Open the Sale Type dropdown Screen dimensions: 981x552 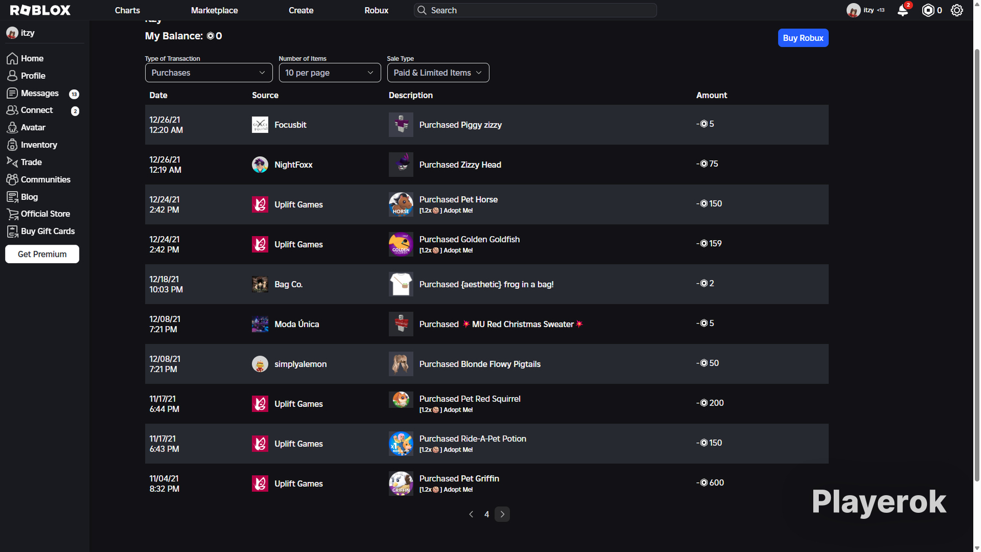pos(438,73)
